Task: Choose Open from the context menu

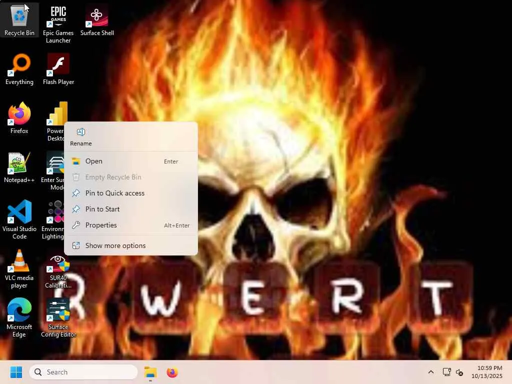Action: [x=131, y=161]
